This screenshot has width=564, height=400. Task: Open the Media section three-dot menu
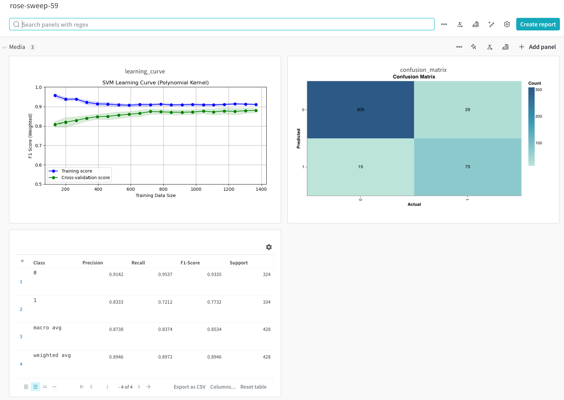(459, 47)
